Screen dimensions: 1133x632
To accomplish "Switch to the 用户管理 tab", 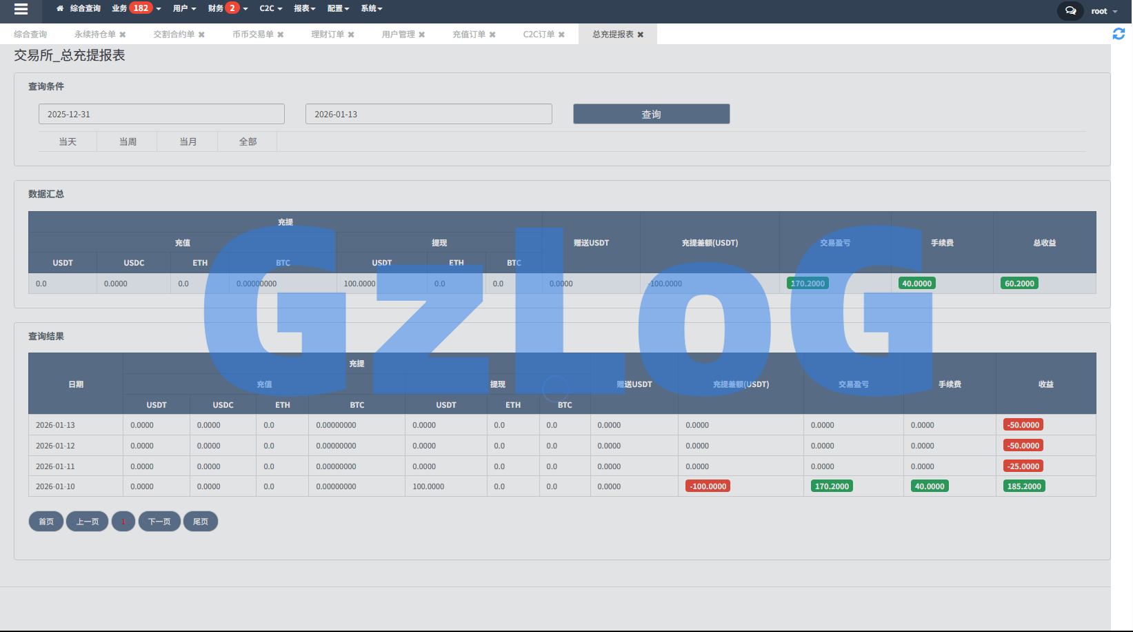I will coord(398,34).
